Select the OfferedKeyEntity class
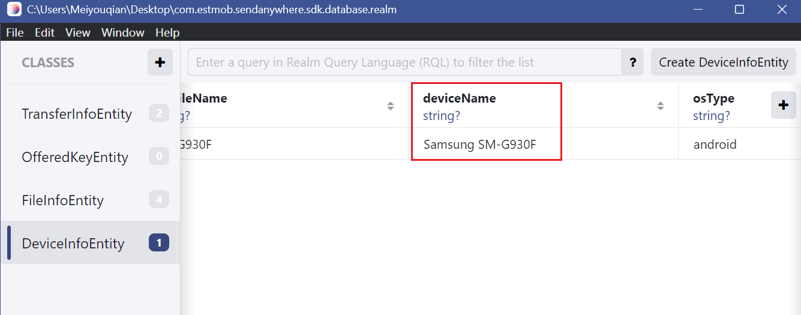The width and height of the screenshot is (801, 315). point(75,157)
